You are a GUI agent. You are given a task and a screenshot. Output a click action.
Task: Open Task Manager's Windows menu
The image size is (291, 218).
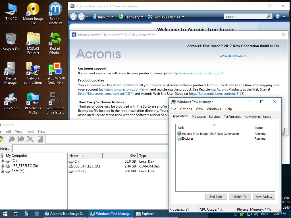pos(214,109)
